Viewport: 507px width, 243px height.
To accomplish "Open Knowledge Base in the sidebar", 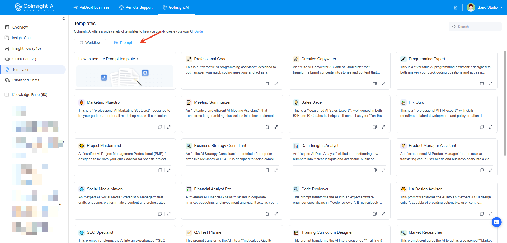I will tap(29, 95).
